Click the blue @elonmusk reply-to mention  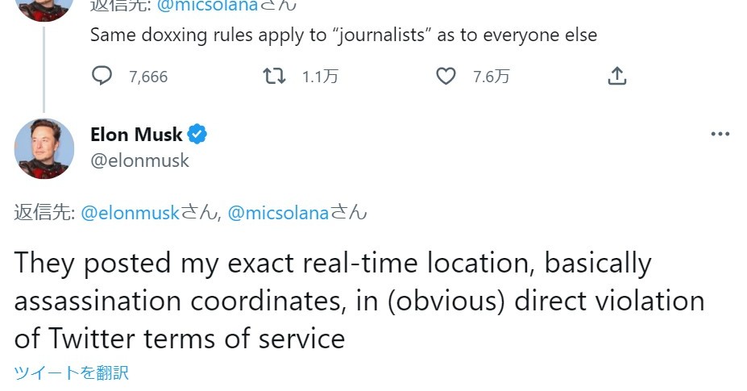point(130,213)
